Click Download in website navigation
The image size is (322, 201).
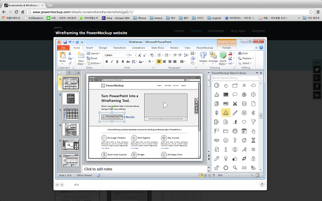click(x=216, y=31)
